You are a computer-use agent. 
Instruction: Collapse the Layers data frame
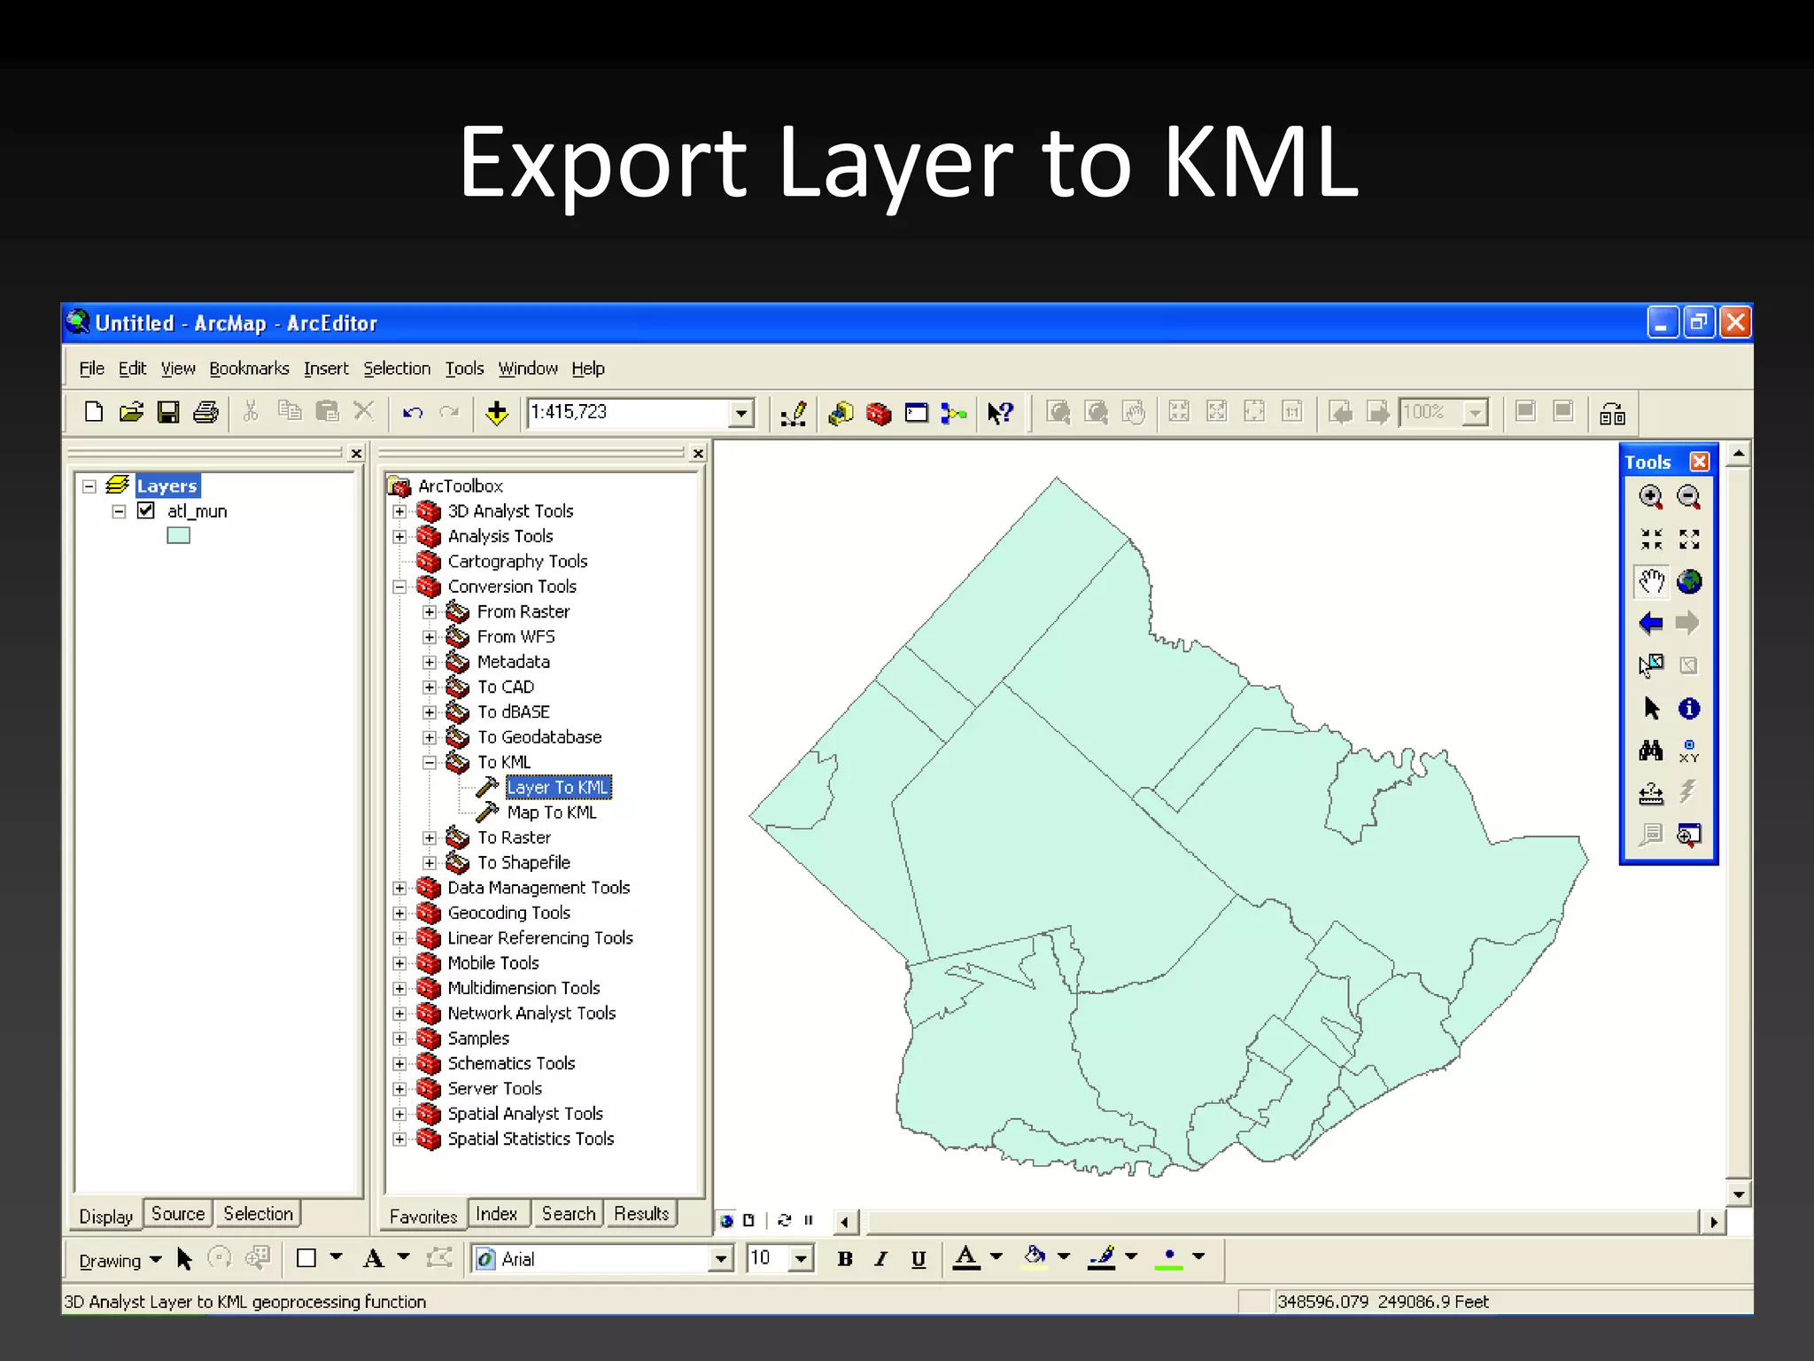point(89,486)
